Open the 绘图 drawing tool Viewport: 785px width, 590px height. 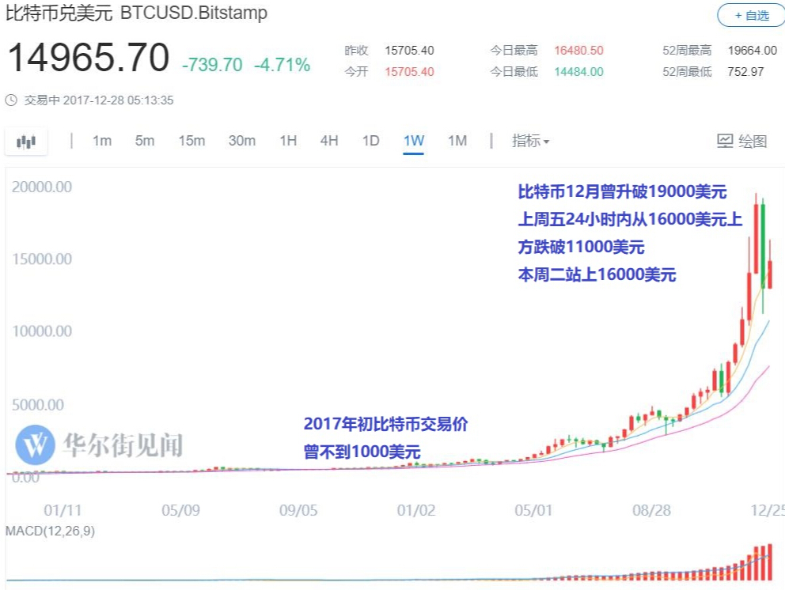pos(741,142)
